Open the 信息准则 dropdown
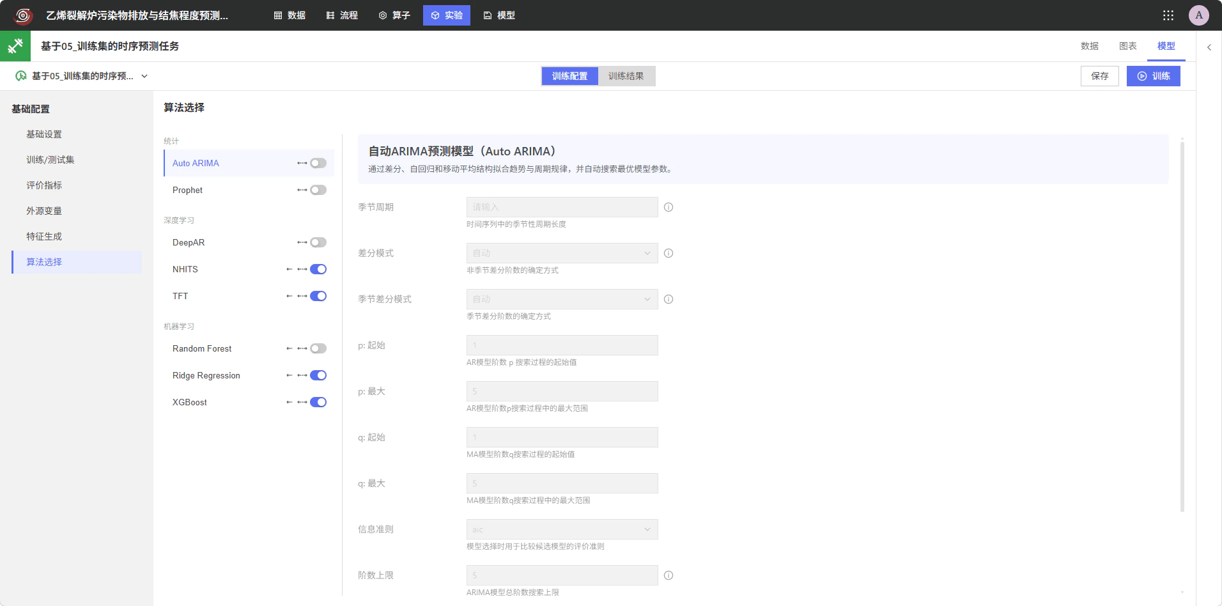Image resolution: width=1222 pixels, height=606 pixels. 562,529
